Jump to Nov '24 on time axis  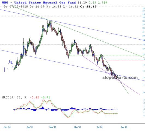click(7, 127)
